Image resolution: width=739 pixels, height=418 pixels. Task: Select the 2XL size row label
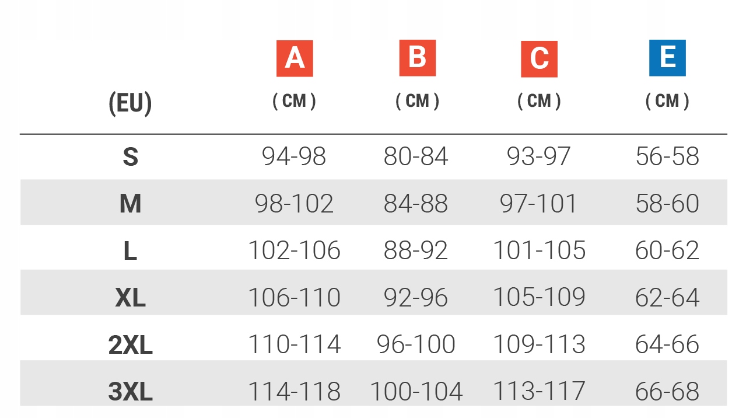[130, 345]
